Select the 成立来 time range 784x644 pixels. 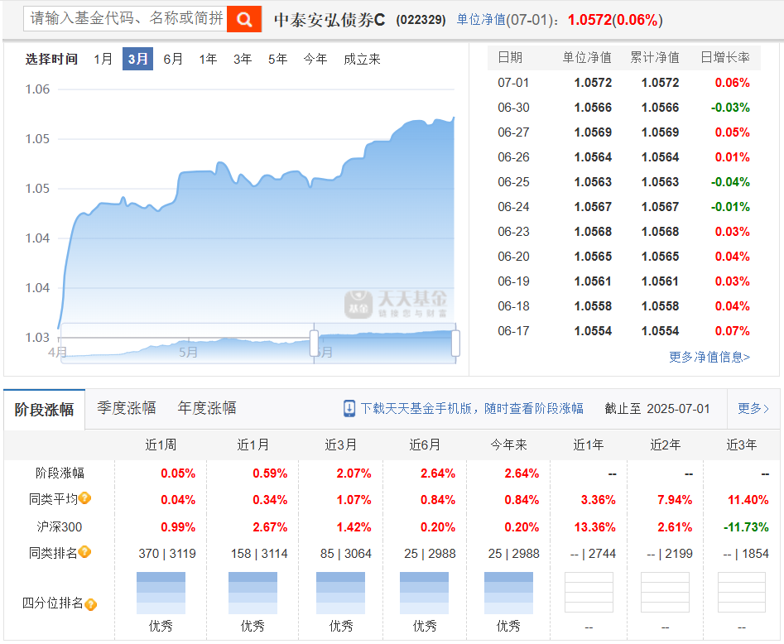click(362, 59)
